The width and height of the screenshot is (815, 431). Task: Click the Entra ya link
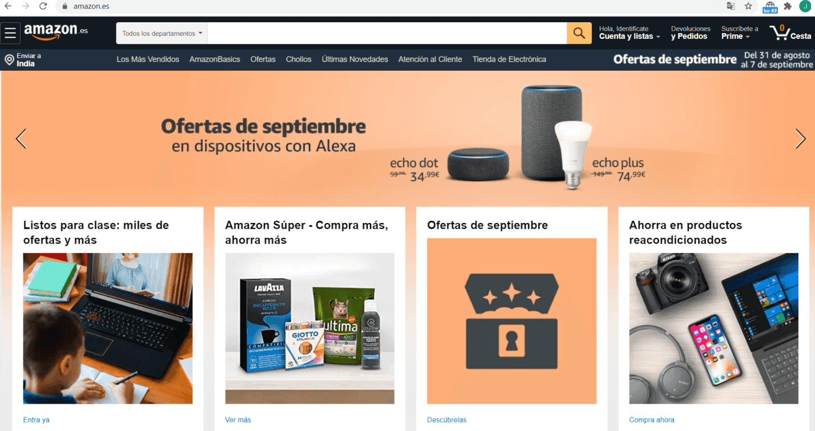tap(36, 420)
